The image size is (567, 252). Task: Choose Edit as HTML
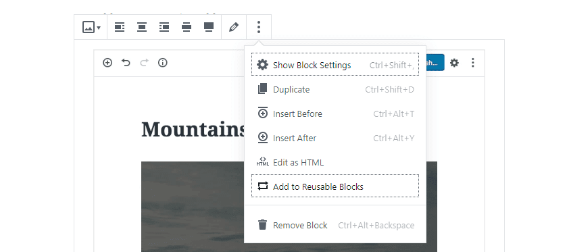tap(335, 162)
